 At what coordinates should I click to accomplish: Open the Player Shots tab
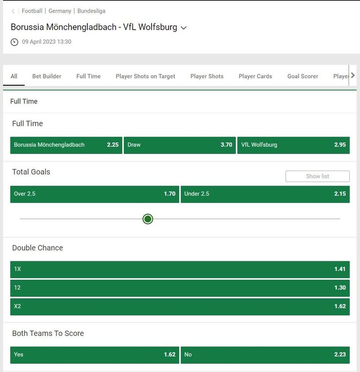pyautogui.click(x=207, y=76)
